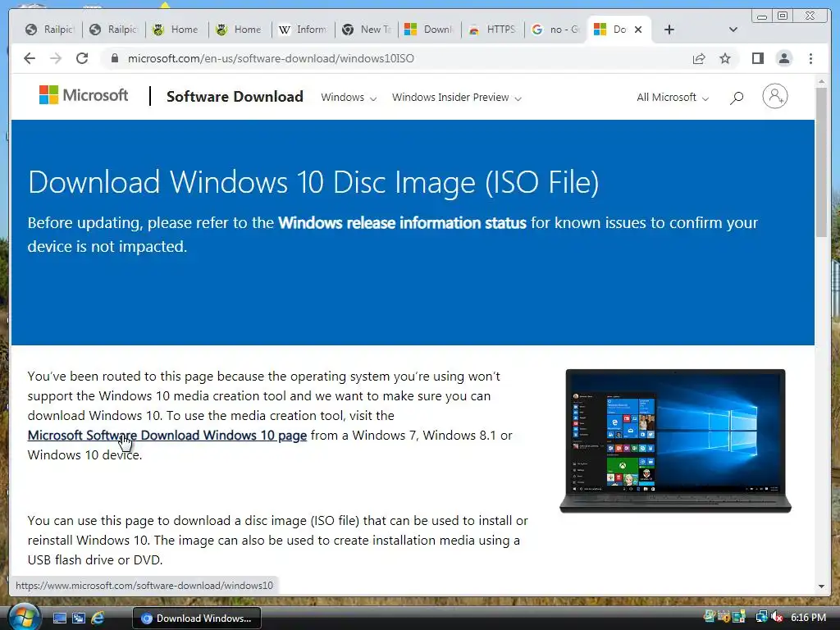Click the status bar URL text

pyautogui.click(x=144, y=586)
